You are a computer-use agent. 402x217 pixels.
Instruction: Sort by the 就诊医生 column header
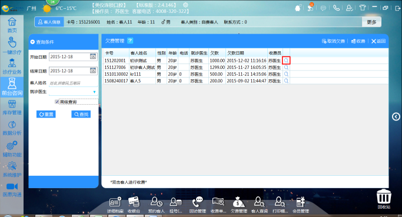pos(199,53)
